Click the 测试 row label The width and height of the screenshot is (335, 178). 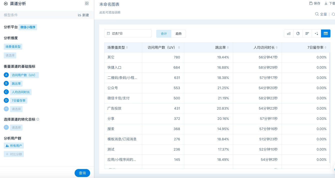(x=111, y=149)
